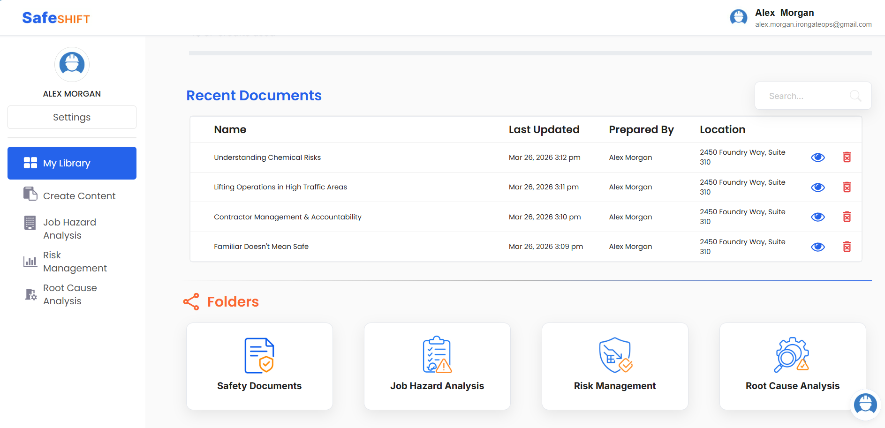Click the credits usage progress bar
Viewport: 885px width, 428px height.
coord(530,53)
